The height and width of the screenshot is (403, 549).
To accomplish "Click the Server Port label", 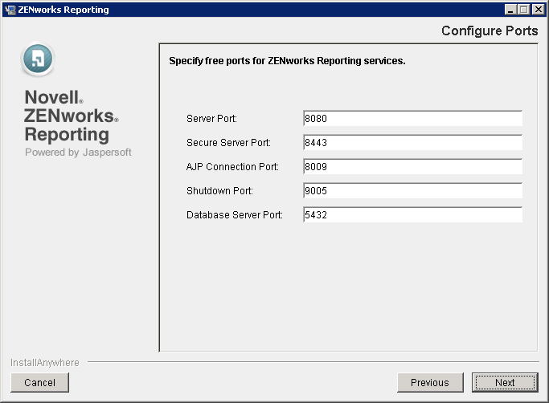I will click(211, 119).
